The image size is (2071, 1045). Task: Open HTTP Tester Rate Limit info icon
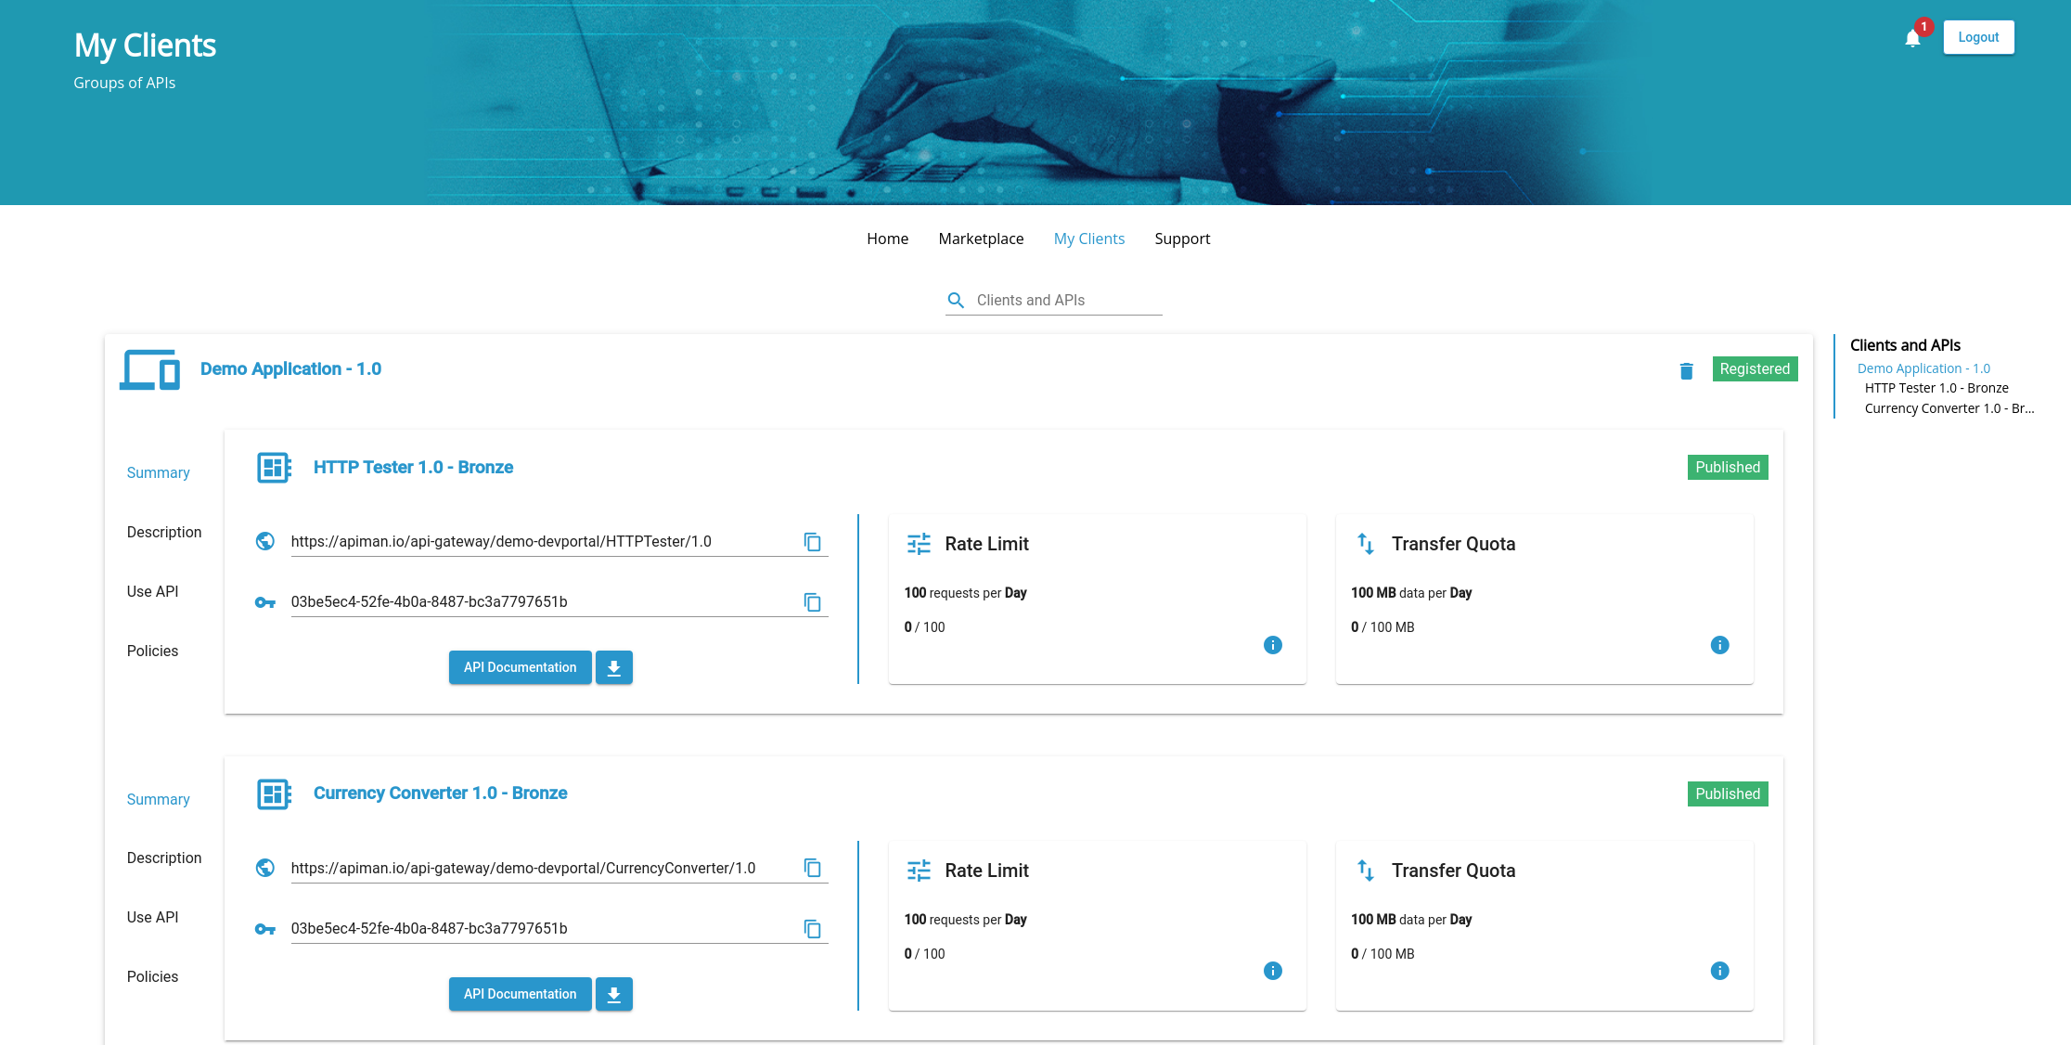(x=1272, y=645)
